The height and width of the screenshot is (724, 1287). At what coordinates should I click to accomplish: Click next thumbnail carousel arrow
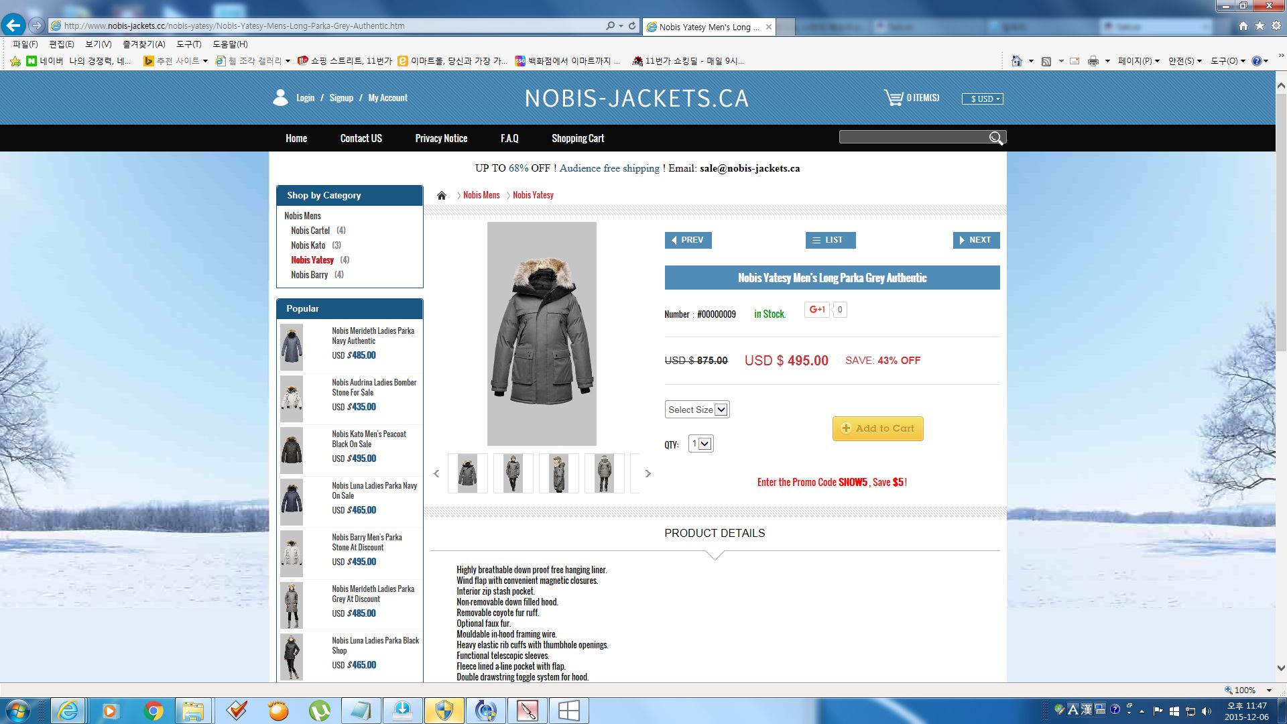[x=648, y=473]
